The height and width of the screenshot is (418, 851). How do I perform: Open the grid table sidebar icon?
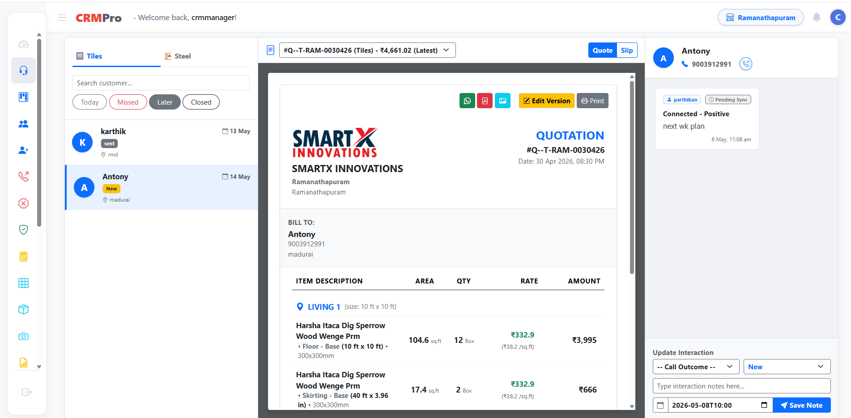click(x=24, y=283)
